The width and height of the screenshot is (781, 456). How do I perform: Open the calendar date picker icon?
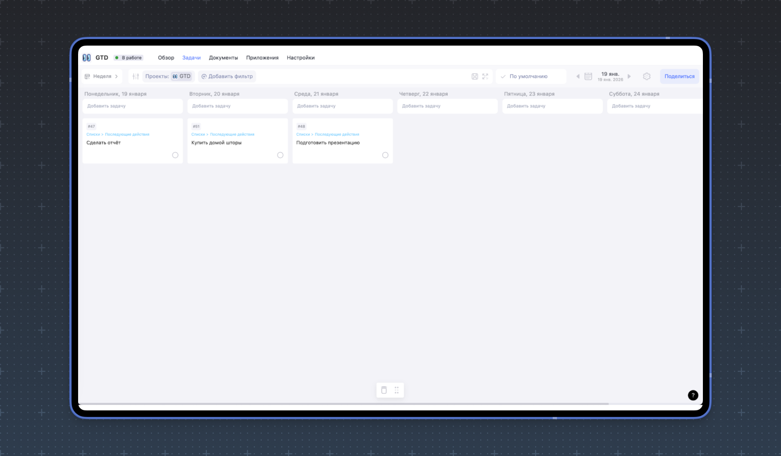click(x=588, y=76)
